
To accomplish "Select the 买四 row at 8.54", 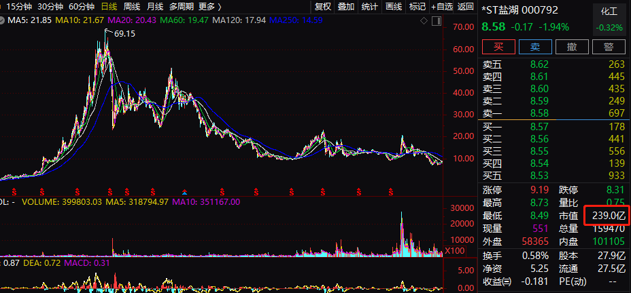I will tap(553, 163).
